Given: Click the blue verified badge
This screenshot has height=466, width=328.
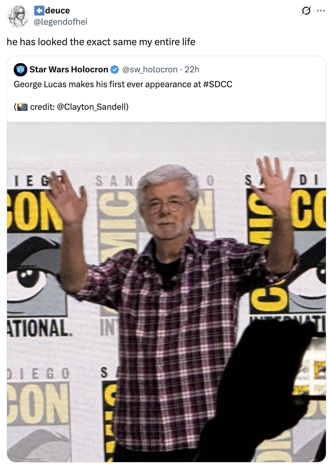Looking at the screenshot, I should 115,70.
